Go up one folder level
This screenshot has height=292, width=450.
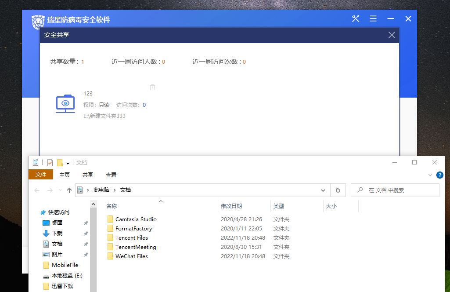coord(69,190)
